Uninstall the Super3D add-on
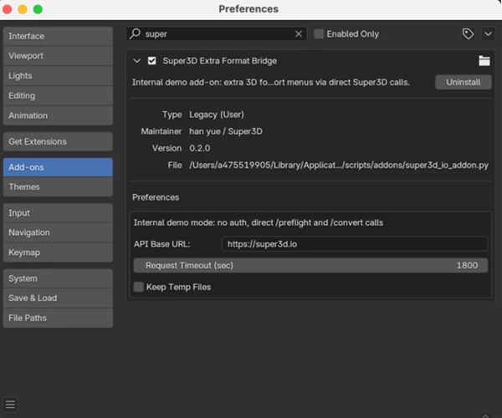The width and height of the screenshot is (502, 418). (463, 83)
